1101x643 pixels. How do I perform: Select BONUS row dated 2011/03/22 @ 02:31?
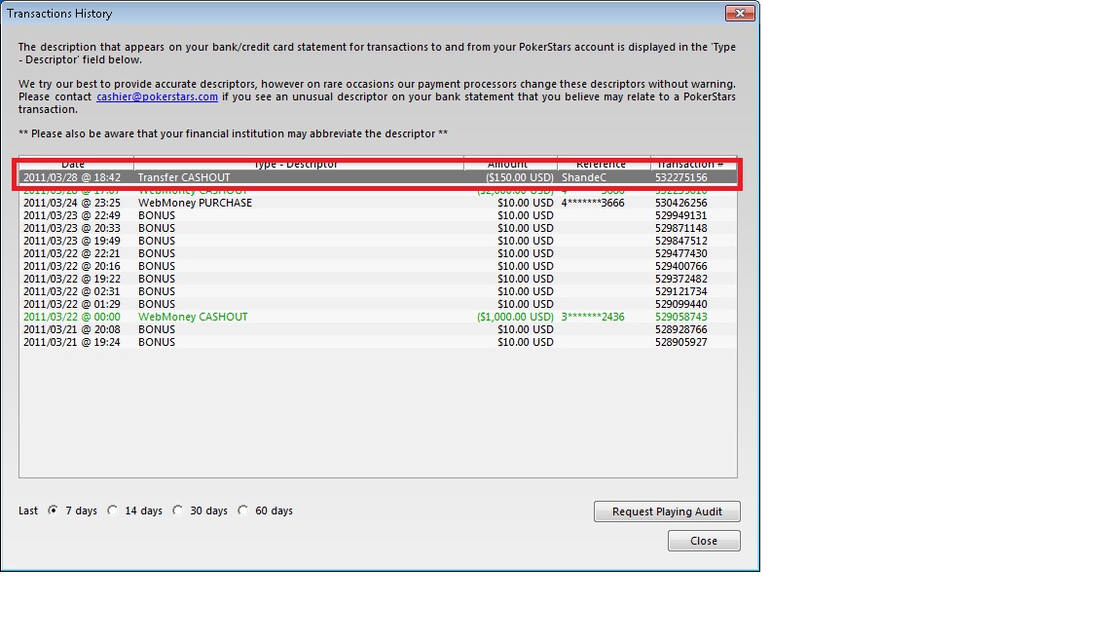[x=378, y=291]
